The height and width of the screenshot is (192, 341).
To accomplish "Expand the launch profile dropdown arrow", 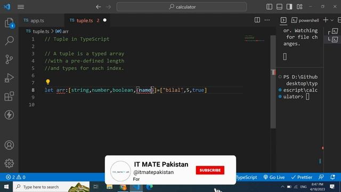I will 332,20.
